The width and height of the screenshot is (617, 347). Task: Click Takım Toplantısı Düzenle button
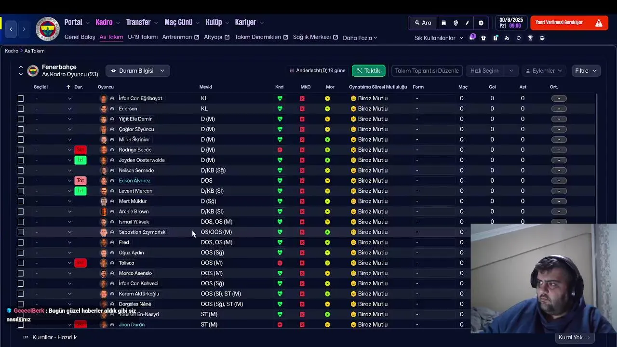tap(427, 71)
